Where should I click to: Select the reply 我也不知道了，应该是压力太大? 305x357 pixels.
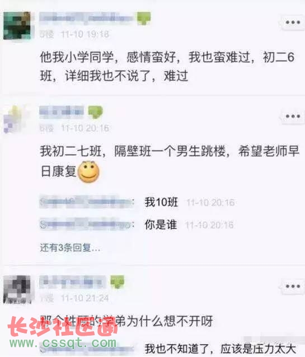click(x=220, y=349)
